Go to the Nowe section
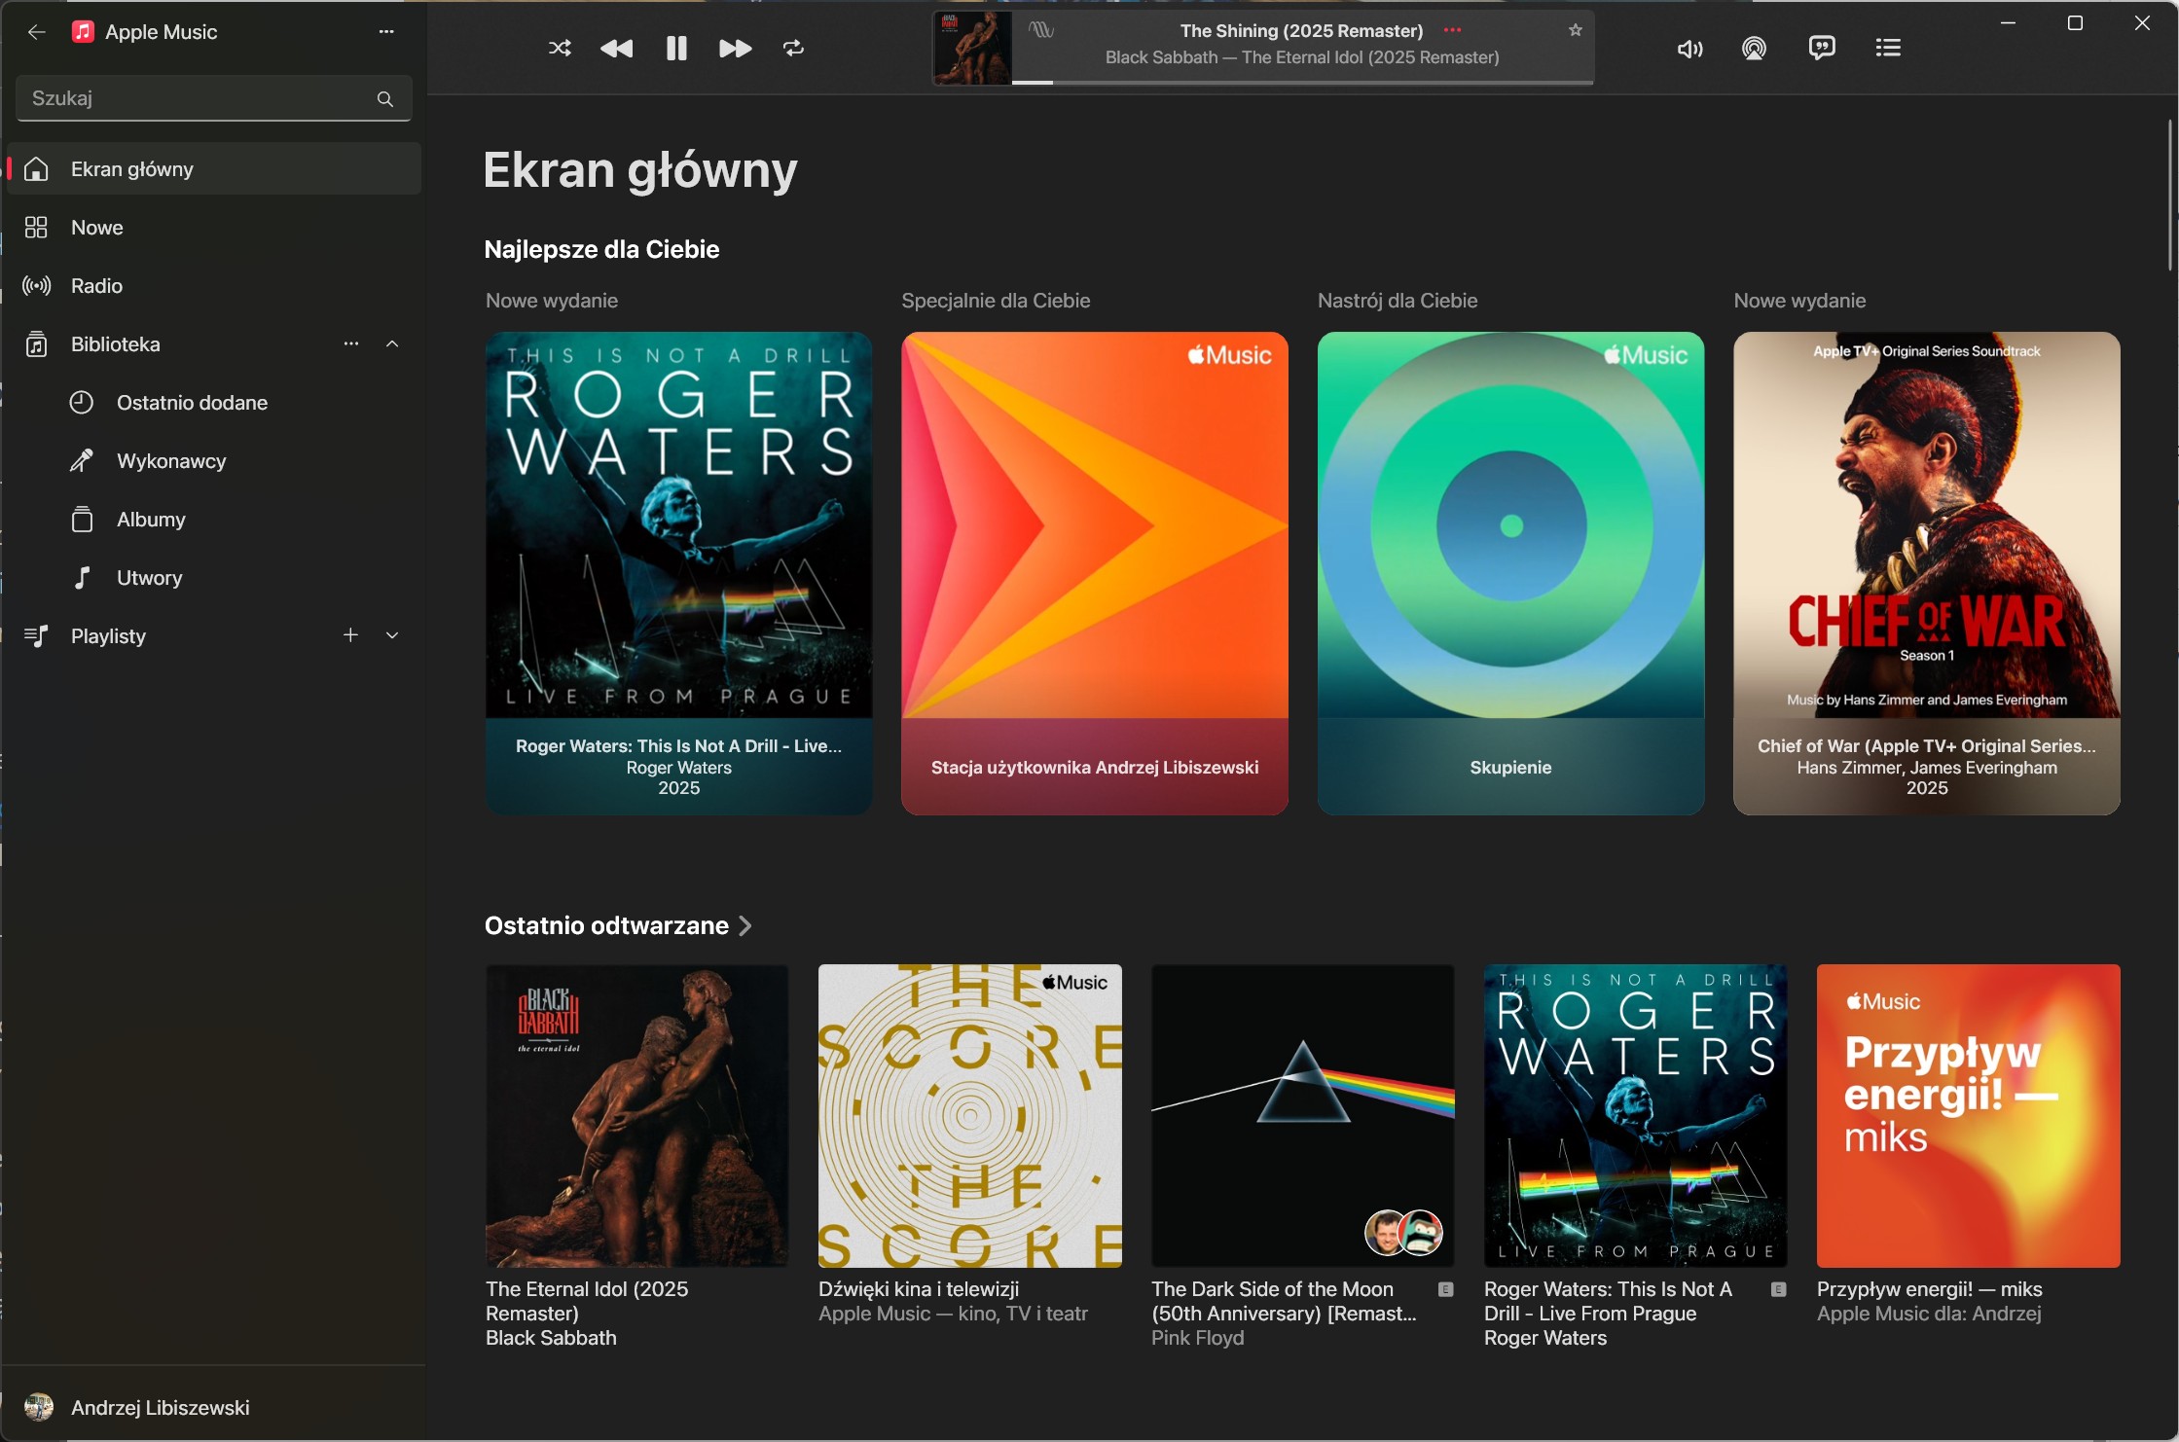This screenshot has height=1442, width=2179. 96,227
